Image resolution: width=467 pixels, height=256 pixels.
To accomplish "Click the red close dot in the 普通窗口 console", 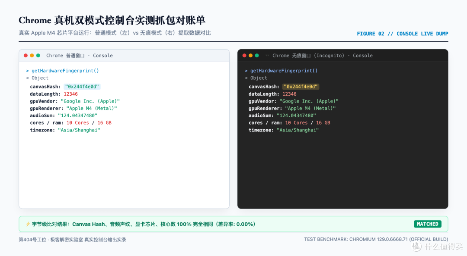I will (26, 56).
